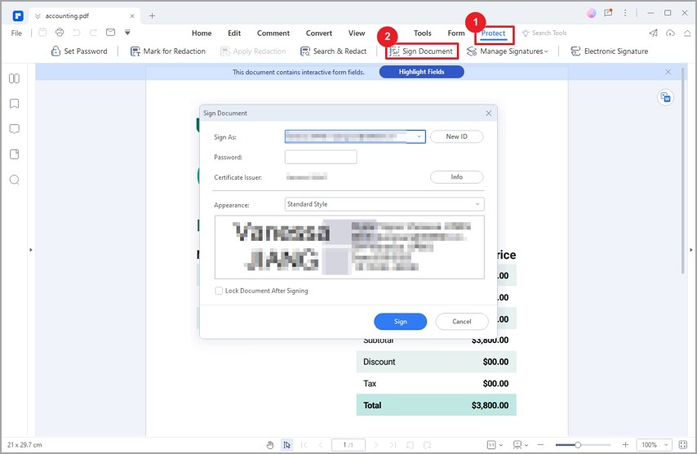Click the redo arrow icon
697x454 pixels.
click(93, 33)
